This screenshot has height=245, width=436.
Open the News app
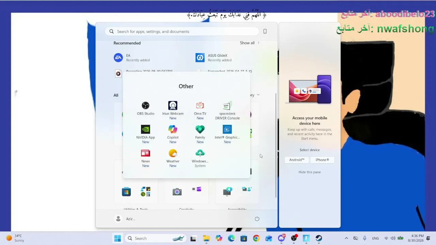pyautogui.click(x=145, y=158)
